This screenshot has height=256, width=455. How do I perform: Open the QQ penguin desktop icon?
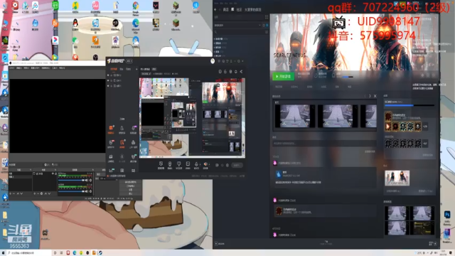(75, 23)
